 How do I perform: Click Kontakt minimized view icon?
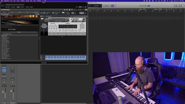coord(72,10)
